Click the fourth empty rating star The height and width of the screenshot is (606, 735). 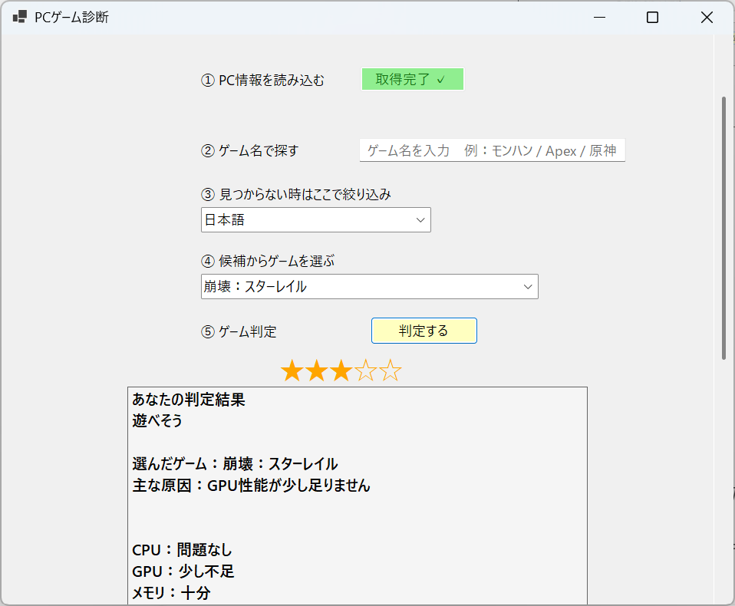click(x=366, y=371)
